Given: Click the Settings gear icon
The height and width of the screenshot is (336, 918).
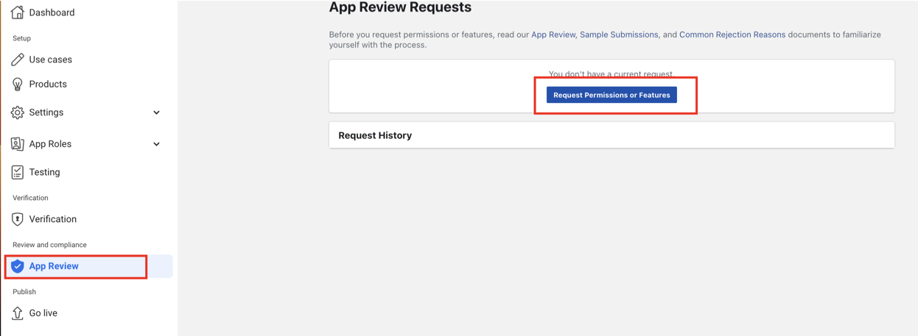Looking at the screenshot, I should (18, 112).
